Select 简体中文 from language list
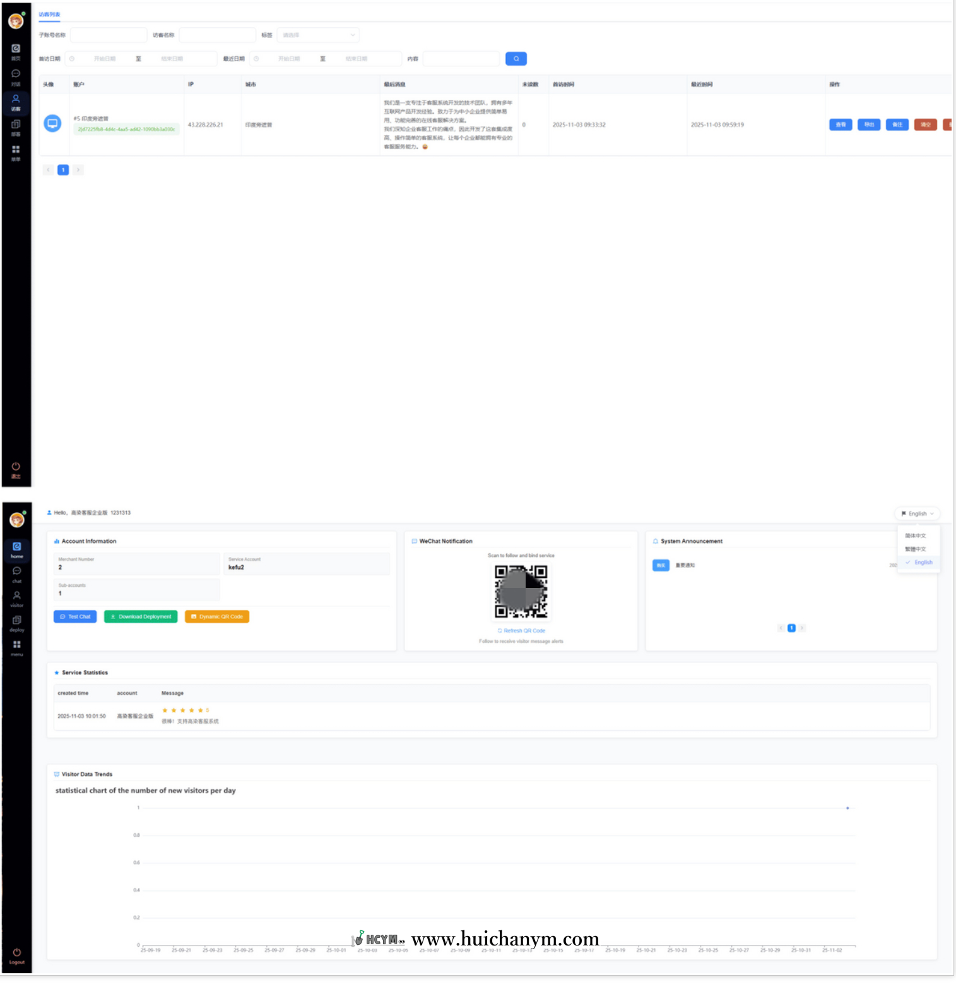The height and width of the screenshot is (984, 956). click(x=916, y=536)
